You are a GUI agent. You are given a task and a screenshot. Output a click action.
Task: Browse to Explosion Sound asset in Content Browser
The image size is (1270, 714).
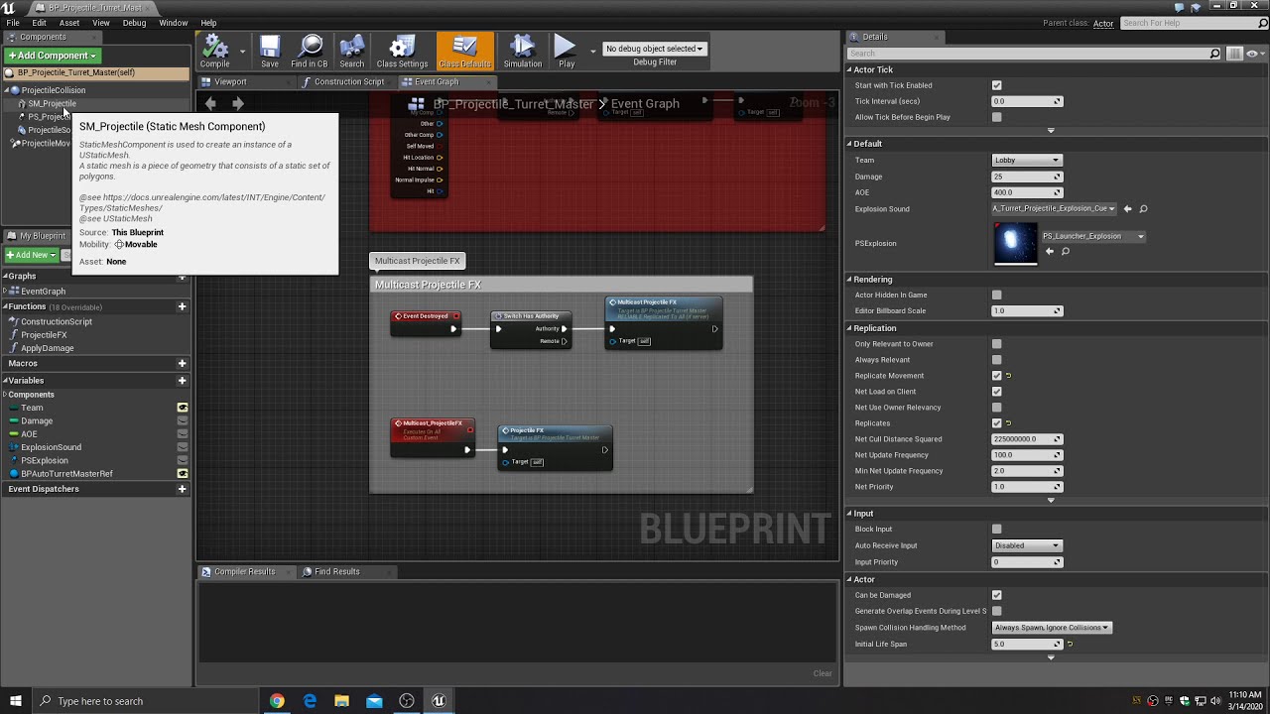(1143, 209)
